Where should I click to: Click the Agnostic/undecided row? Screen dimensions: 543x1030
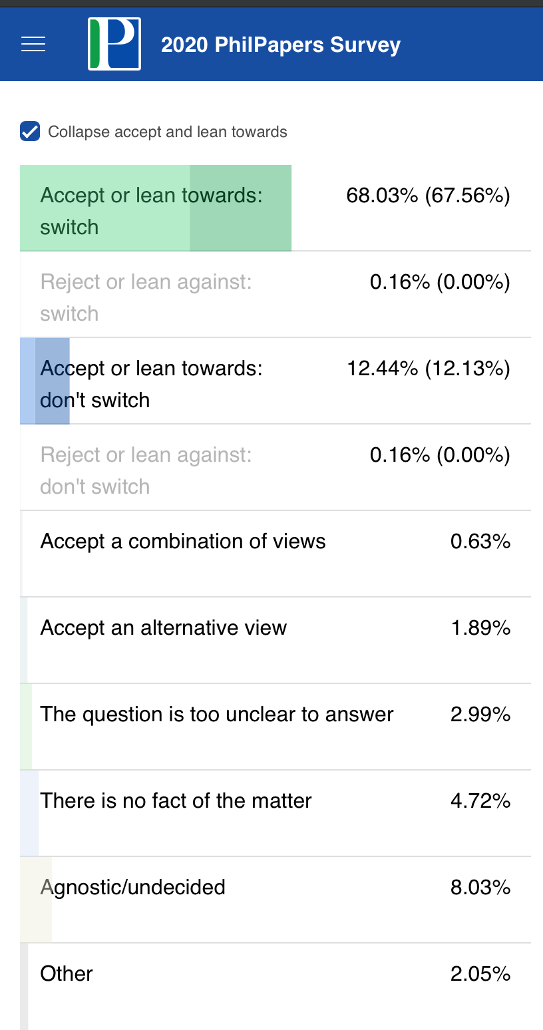(x=275, y=900)
